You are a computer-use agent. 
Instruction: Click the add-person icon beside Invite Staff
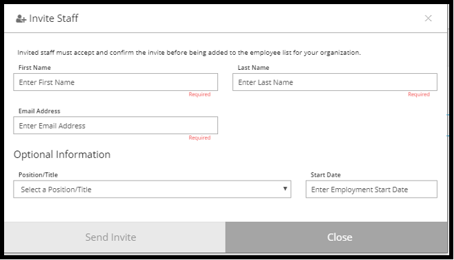21,18
